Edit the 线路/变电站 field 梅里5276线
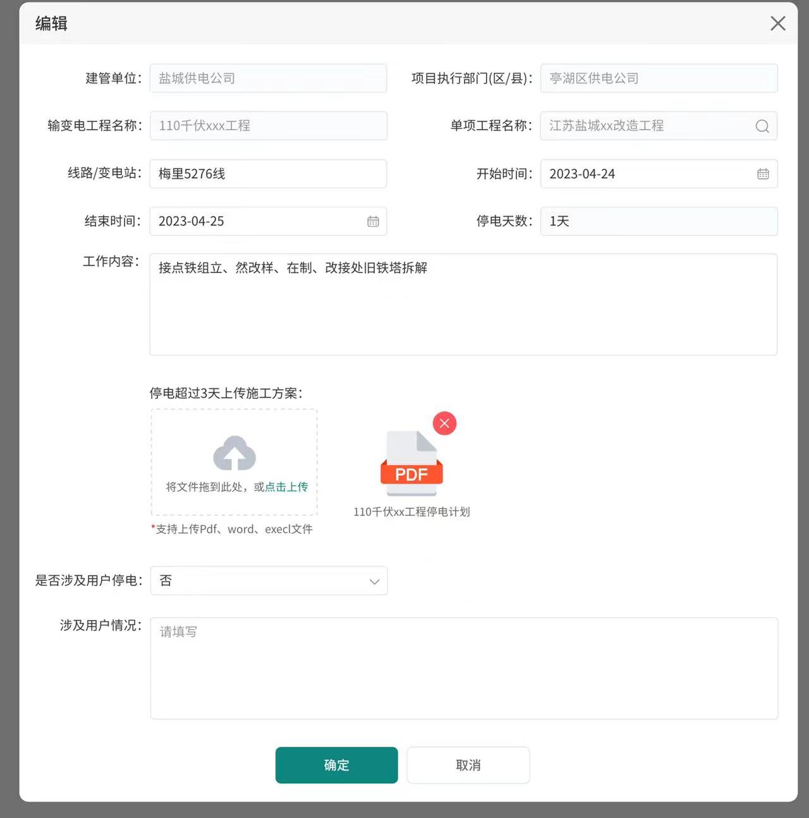The image size is (809, 818). [x=268, y=174]
